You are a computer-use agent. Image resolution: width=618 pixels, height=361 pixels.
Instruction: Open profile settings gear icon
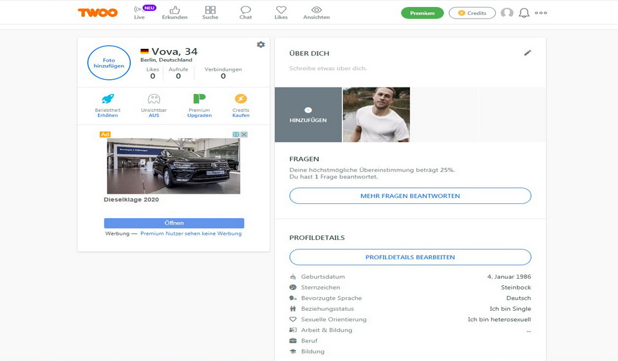pos(261,44)
